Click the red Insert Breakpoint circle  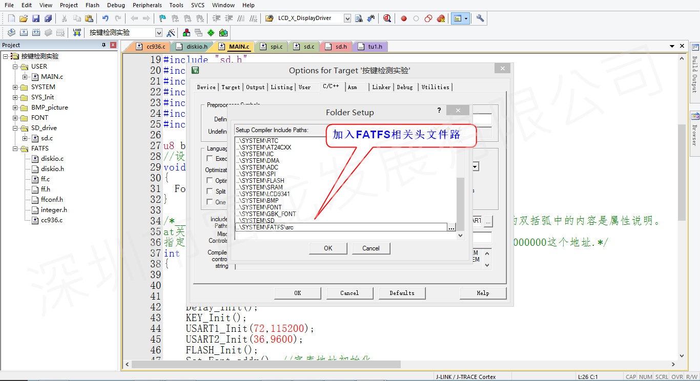[x=404, y=18]
